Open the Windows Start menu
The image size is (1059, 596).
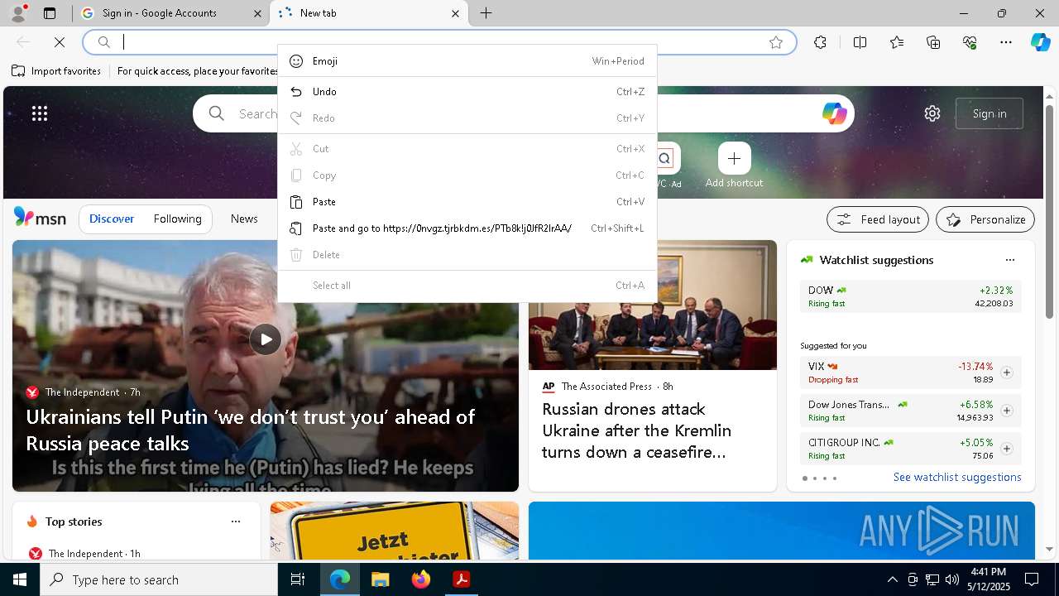click(x=20, y=579)
